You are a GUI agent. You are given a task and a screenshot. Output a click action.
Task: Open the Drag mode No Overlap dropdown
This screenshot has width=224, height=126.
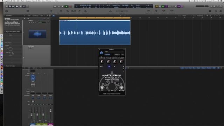201,16
